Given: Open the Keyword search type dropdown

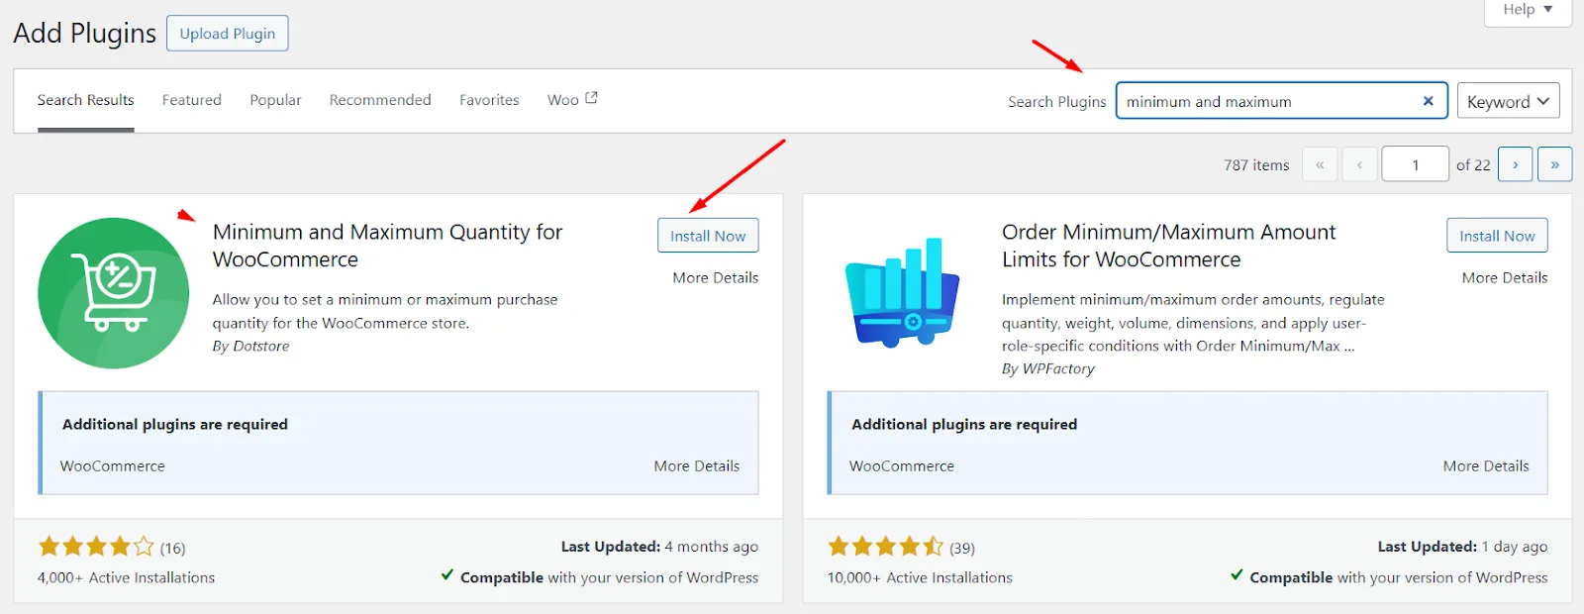Looking at the screenshot, I should coord(1508,101).
